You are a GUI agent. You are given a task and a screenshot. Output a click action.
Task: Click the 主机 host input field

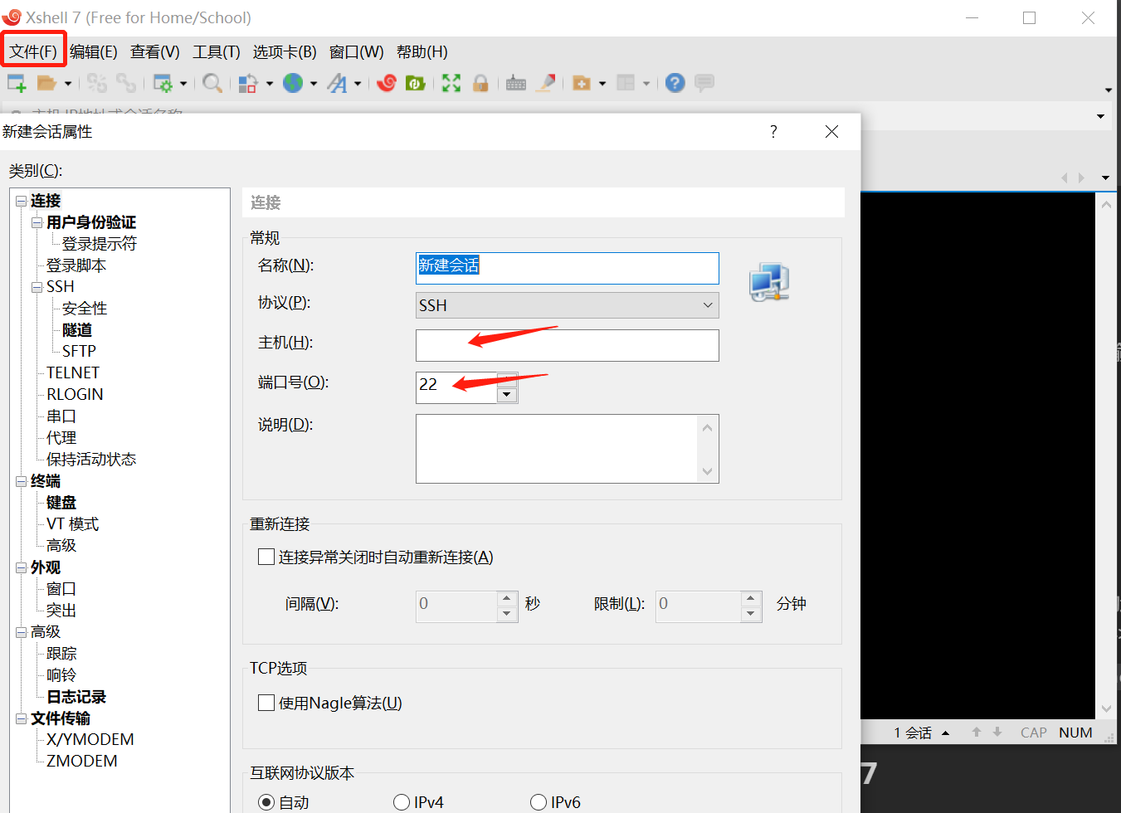pyautogui.click(x=567, y=345)
